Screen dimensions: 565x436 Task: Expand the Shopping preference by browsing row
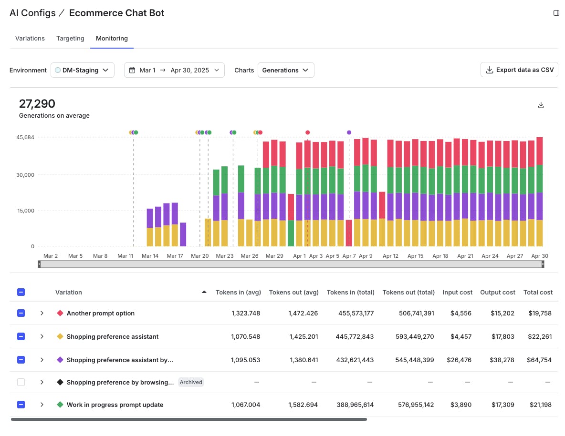[x=42, y=382]
